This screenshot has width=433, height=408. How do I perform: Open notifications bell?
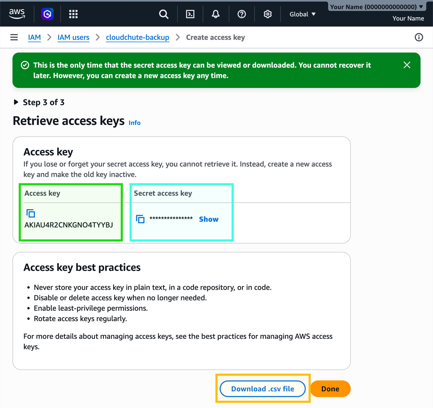tap(216, 14)
